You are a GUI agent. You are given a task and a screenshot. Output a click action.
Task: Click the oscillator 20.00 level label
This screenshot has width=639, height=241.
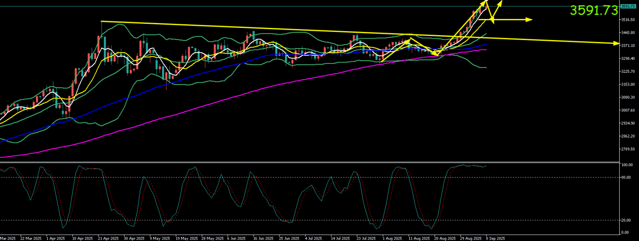[626, 220]
